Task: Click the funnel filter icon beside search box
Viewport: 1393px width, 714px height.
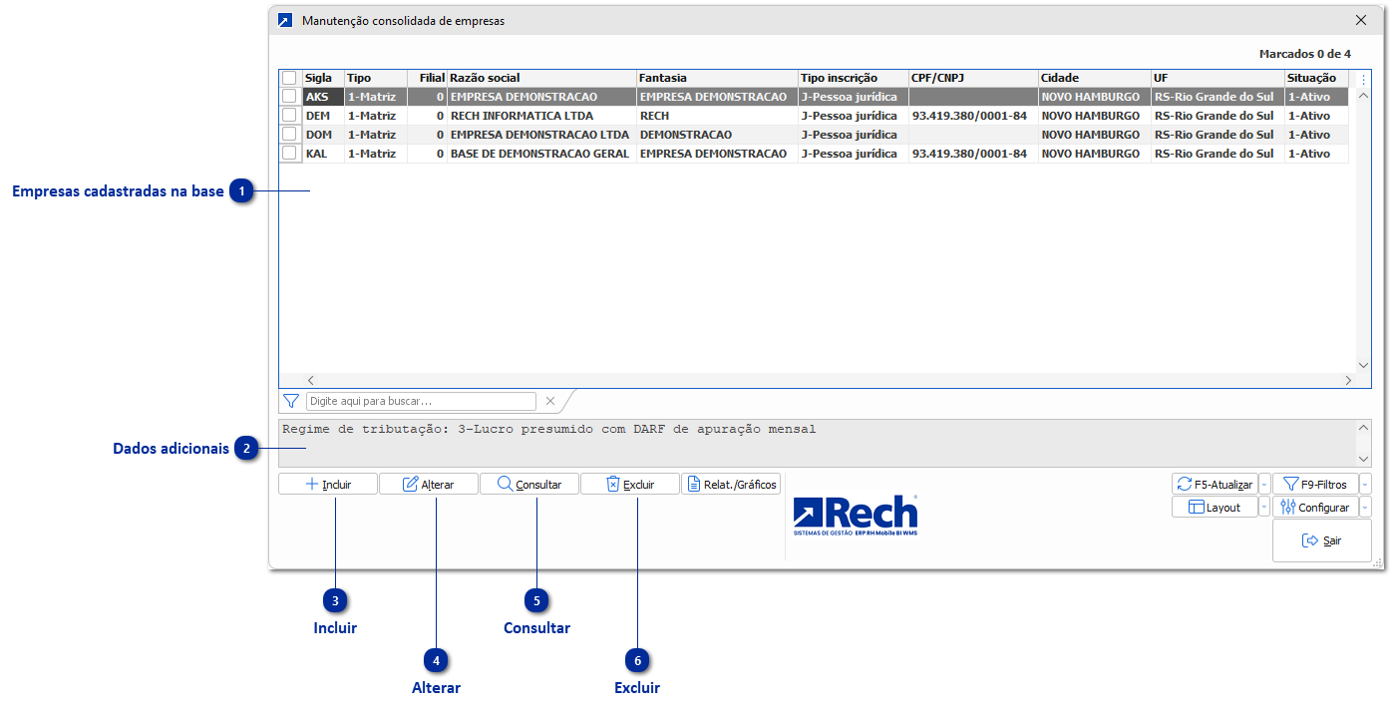Action: (290, 401)
